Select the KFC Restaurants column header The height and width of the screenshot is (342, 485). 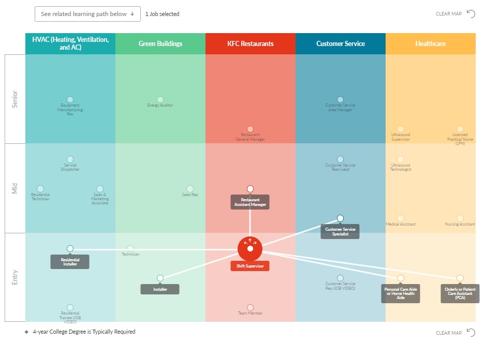pos(250,43)
